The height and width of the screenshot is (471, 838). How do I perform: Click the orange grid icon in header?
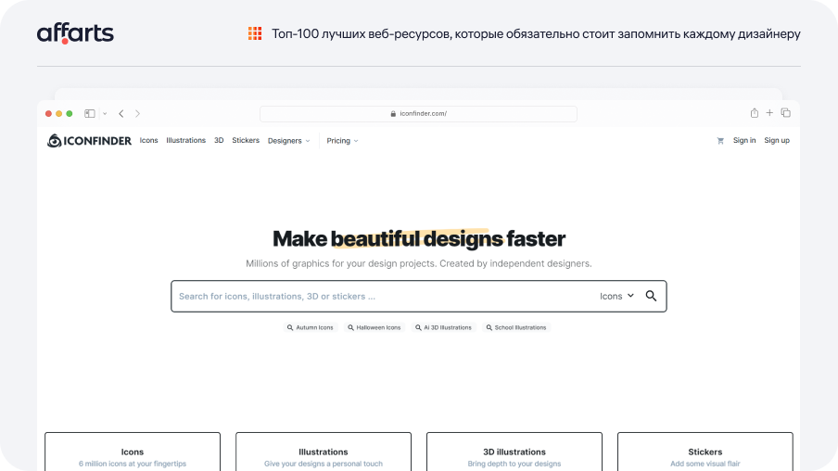point(255,33)
